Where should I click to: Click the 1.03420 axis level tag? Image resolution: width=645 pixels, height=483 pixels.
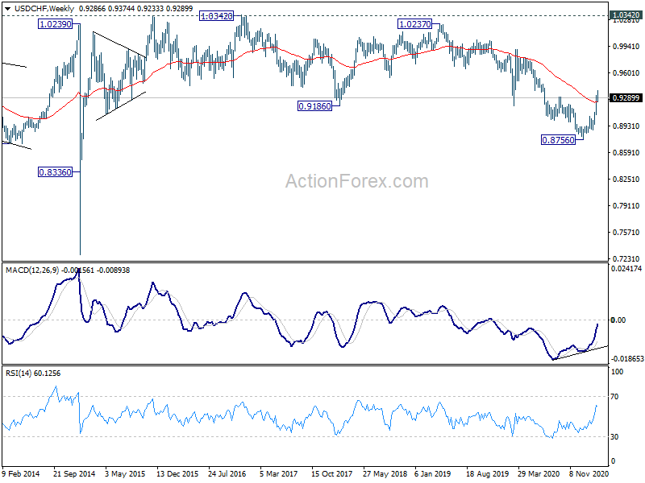pos(626,14)
